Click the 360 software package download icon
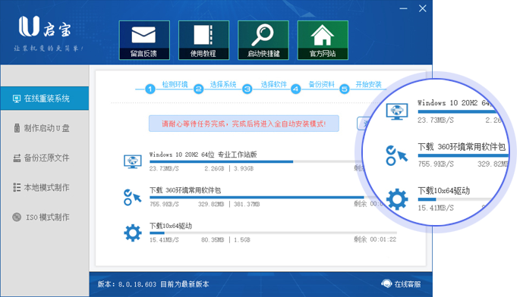Screen dimensions: 523x297 coord(132,197)
